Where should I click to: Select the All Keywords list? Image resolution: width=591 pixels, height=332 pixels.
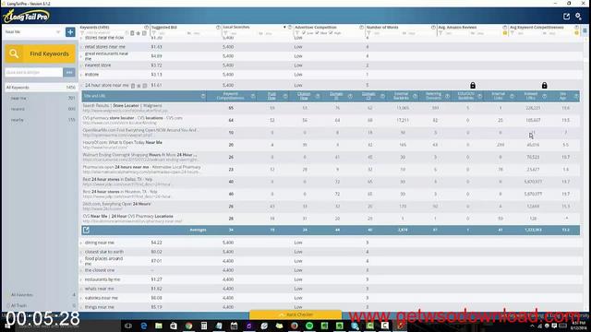[x=41, y=88]
